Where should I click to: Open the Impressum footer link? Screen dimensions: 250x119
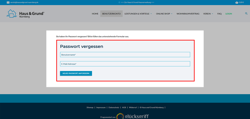(x=101, y=107)
